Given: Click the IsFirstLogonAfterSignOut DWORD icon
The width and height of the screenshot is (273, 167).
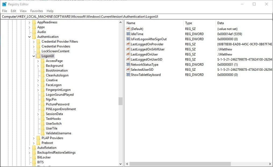Looking at the screenshot, I should (128, 39).
